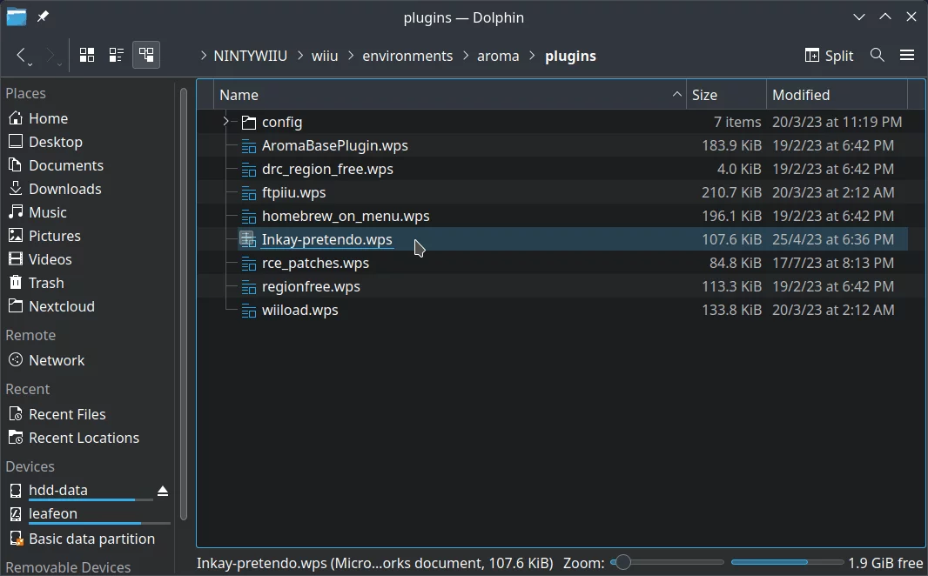Open the search tool magnifier
Viewport: 928px width, 576px height.
(x=878, y=56)
